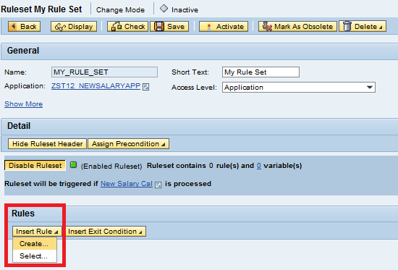Click the General section header
The image size is (398, 270).
199,51
